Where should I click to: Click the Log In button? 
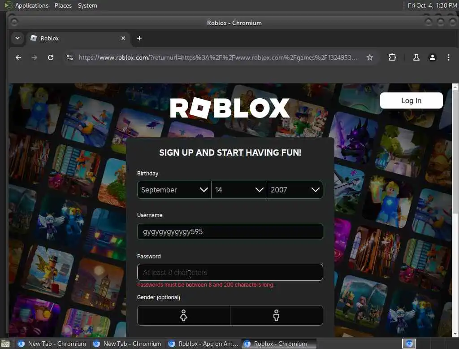[x=411, y=100]
